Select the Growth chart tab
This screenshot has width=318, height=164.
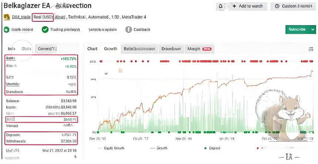coord(110,49)
